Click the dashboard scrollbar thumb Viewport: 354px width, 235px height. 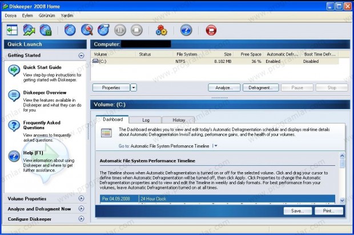(342, 163)
